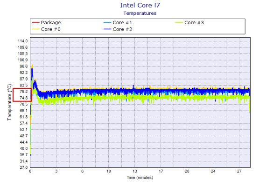
Task: Click the yellow Core #0 legend line
Action: 35,29
